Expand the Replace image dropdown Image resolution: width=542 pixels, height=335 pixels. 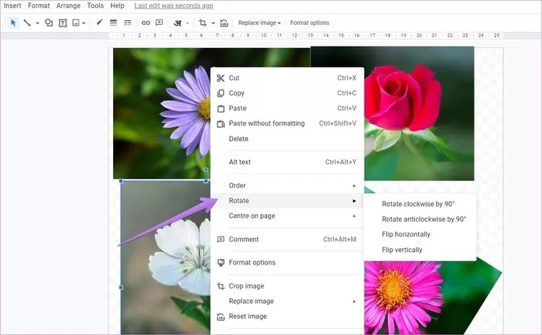[x=259, y=22]
